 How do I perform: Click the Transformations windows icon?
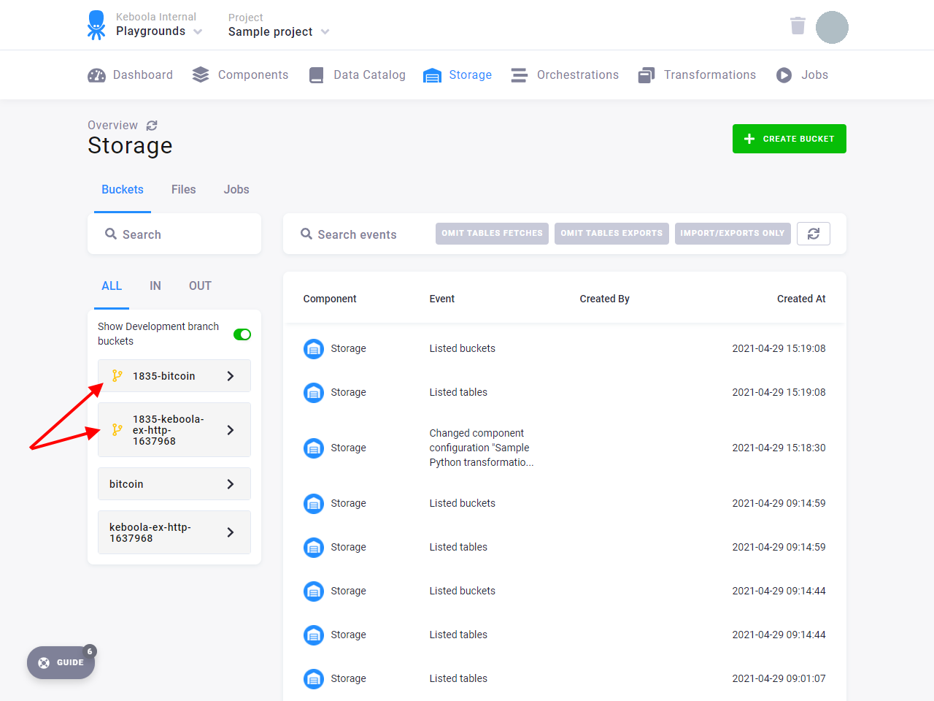[x=647, y=75]
